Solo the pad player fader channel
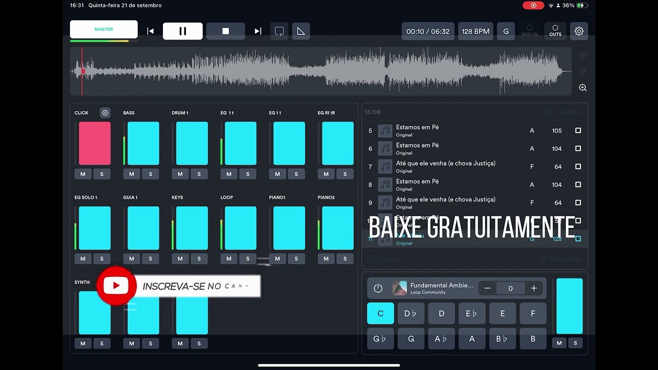The image size is (658, 370). click(x=575, y=343)
